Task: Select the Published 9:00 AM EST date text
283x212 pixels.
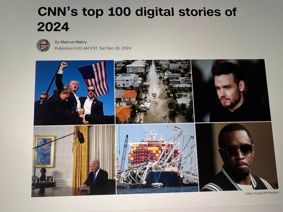Action: click(93, 48)
